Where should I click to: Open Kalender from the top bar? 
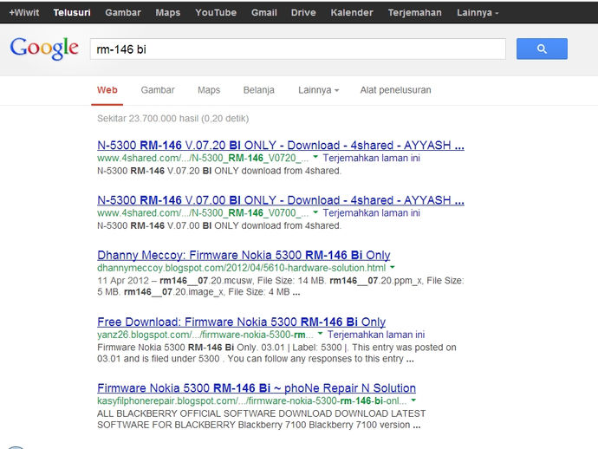click(x=352, y=13)
